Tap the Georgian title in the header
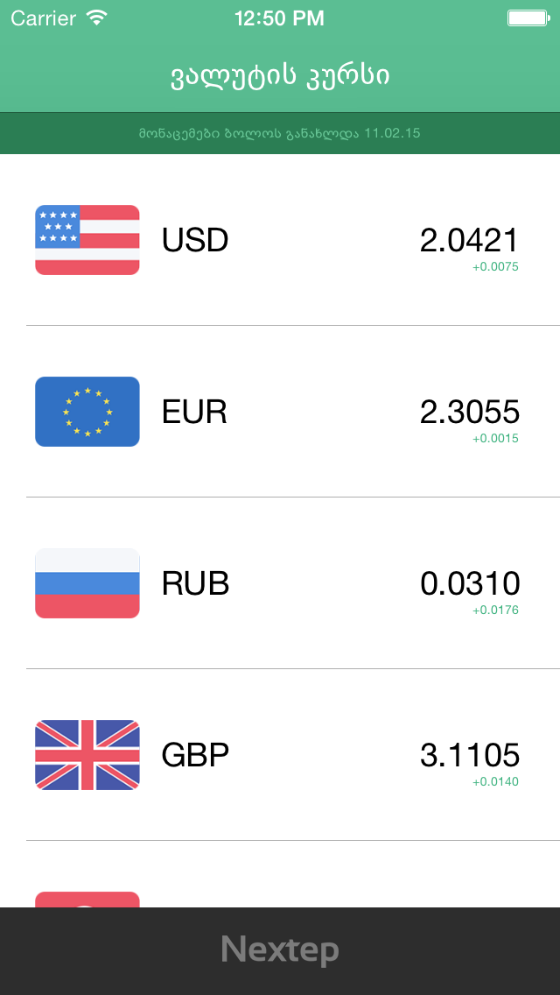This screenshot has height=995, width=560. [280, 76]
